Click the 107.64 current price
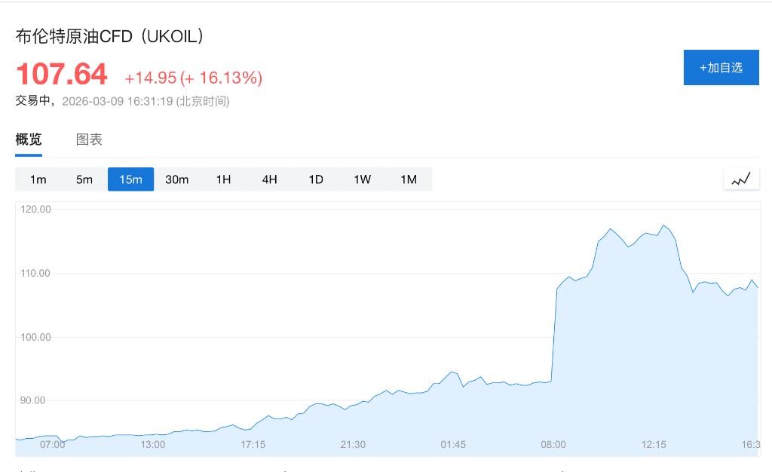 pos(62,75)
